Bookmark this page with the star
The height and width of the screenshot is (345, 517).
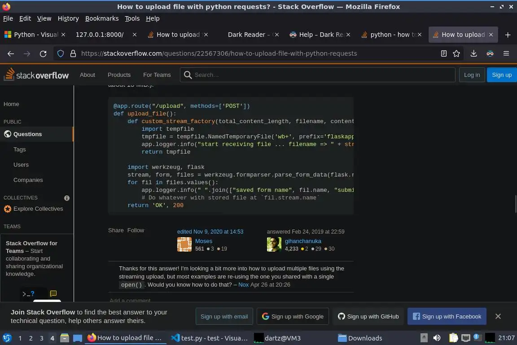[456, 53]
